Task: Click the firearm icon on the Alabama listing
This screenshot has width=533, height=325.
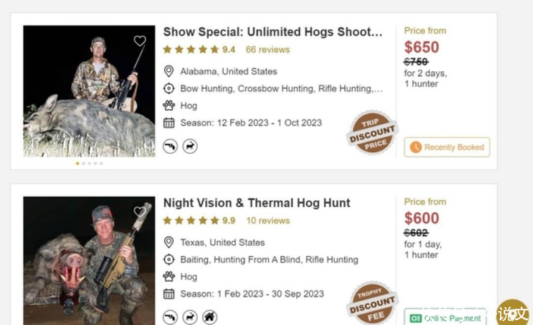Action: (170, 146)
